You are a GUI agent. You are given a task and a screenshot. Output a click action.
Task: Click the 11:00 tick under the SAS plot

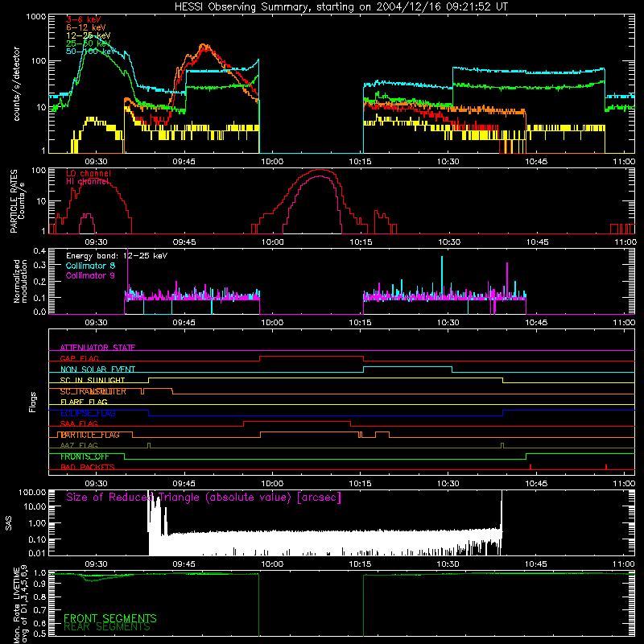tap(624, 564)
